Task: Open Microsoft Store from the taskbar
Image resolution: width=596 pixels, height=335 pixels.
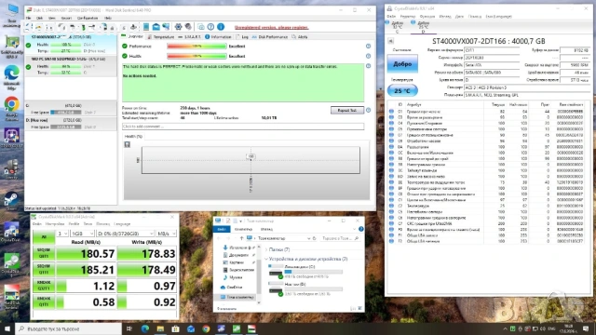Action: (x=176, y=328)
